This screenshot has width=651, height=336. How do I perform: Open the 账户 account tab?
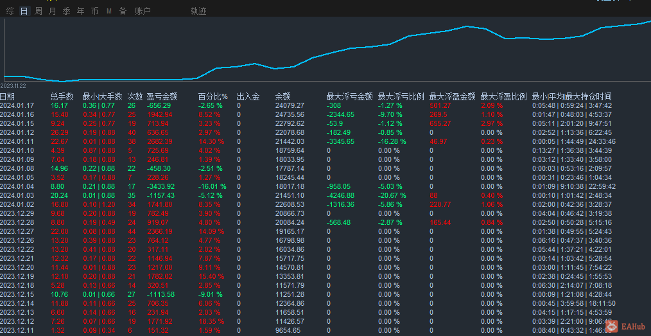coord(143,11)
